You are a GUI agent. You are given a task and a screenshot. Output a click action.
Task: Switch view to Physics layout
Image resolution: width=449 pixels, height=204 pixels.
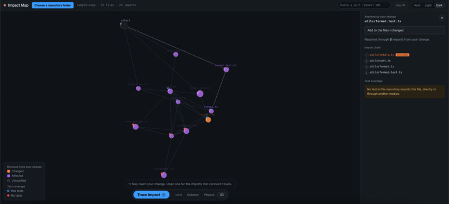pyautogui.click(x=209, y=195)
